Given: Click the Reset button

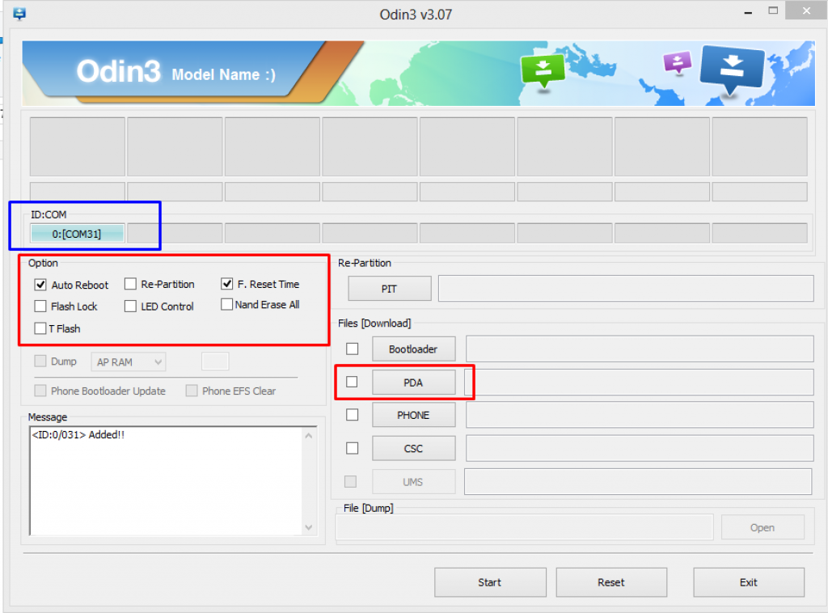Looking at the screenshot, I should pyautogui.click(x=611, y=582).
